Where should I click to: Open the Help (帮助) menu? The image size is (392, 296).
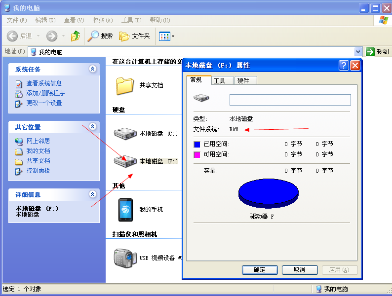(x=160, y=20)
